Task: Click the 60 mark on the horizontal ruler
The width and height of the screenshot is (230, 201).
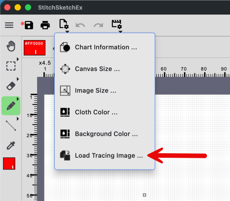Action: point(164,69)
